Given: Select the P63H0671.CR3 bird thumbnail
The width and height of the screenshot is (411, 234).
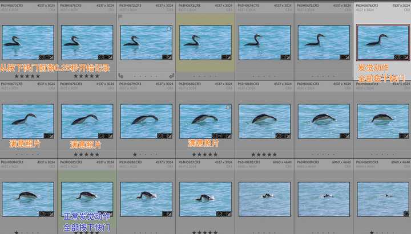Looking at the screenshot, I should click(87, 43).
